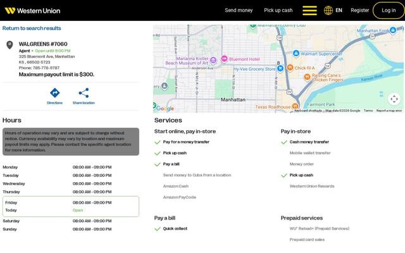Click the map camera controls button
Viewport: 405px width, 253px height.
pyautogui.click(x=394, y=99)
